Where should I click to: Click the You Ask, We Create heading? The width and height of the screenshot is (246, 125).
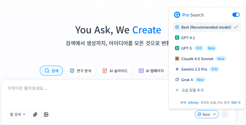point(118,30)
